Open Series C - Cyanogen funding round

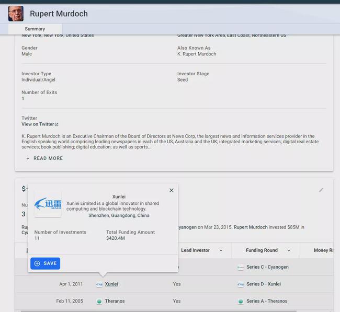tap(267, 267)
